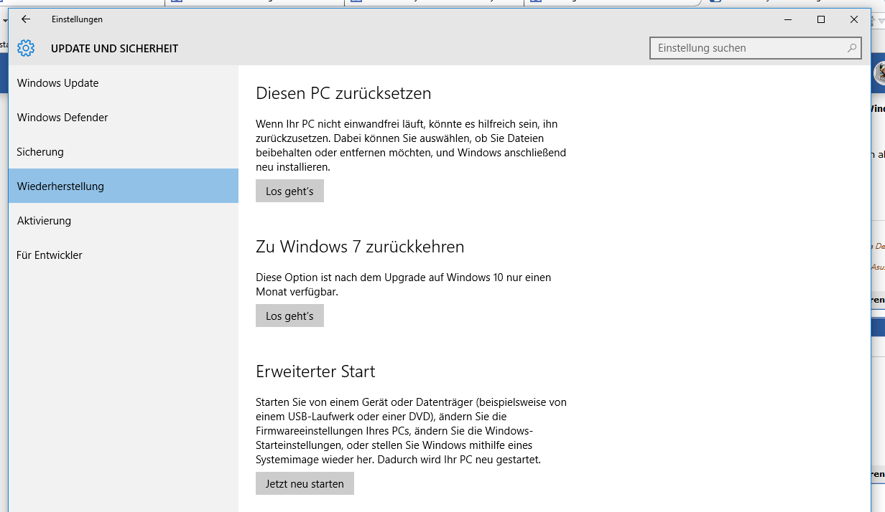Click the Diesen PC zurücksetzen heading
Screen dimensions: 885x512
point(343,93)
